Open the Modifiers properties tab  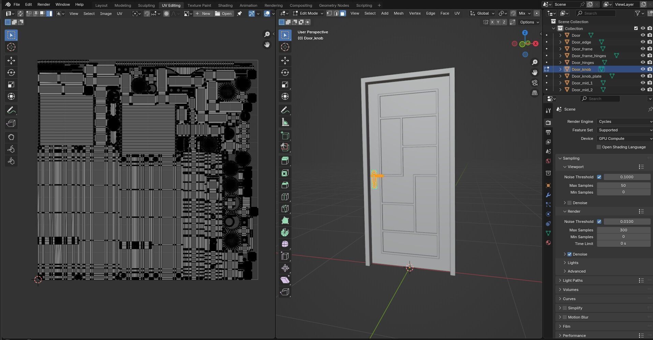[x=548, y=195]
